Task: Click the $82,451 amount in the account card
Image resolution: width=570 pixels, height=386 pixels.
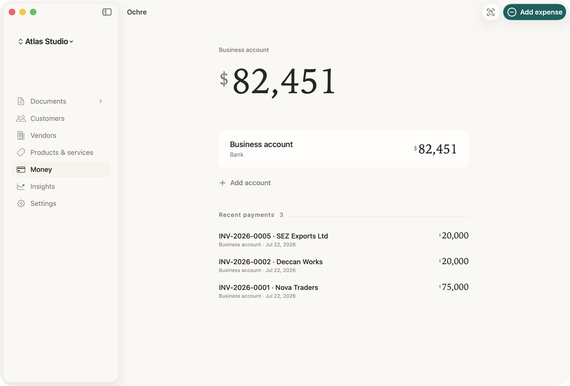Action: coord(435,149)
